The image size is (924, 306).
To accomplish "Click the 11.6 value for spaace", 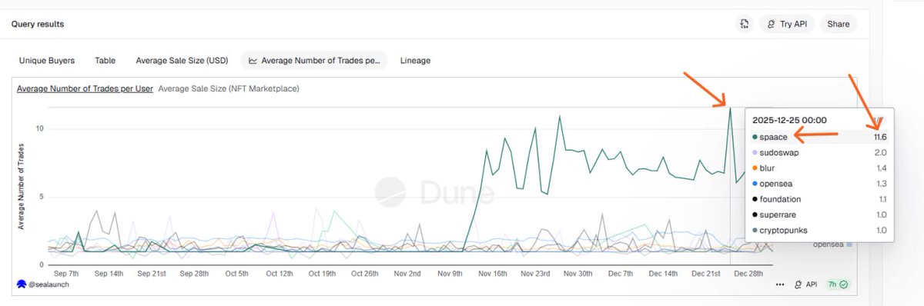I will (x=880, y=137).
